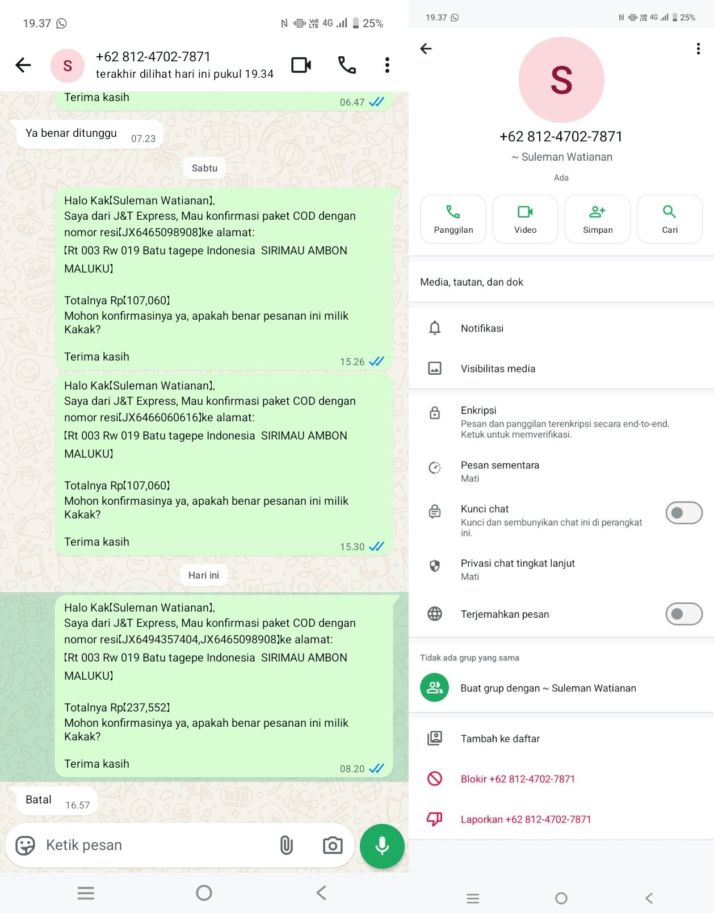The width and height of the screenshot is (714, 913).
Task: Tap the green microphone record button
Action: tap(382, 846)
